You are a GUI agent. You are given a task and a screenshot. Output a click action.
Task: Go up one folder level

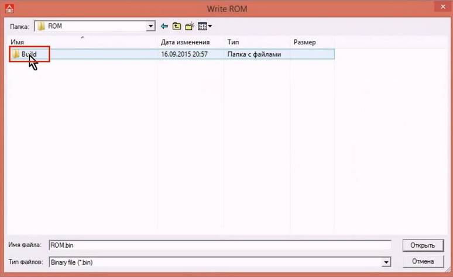[x=177, y=26]
